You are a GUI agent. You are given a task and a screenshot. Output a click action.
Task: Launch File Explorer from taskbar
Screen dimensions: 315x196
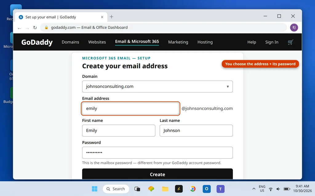tap(165, 189)
